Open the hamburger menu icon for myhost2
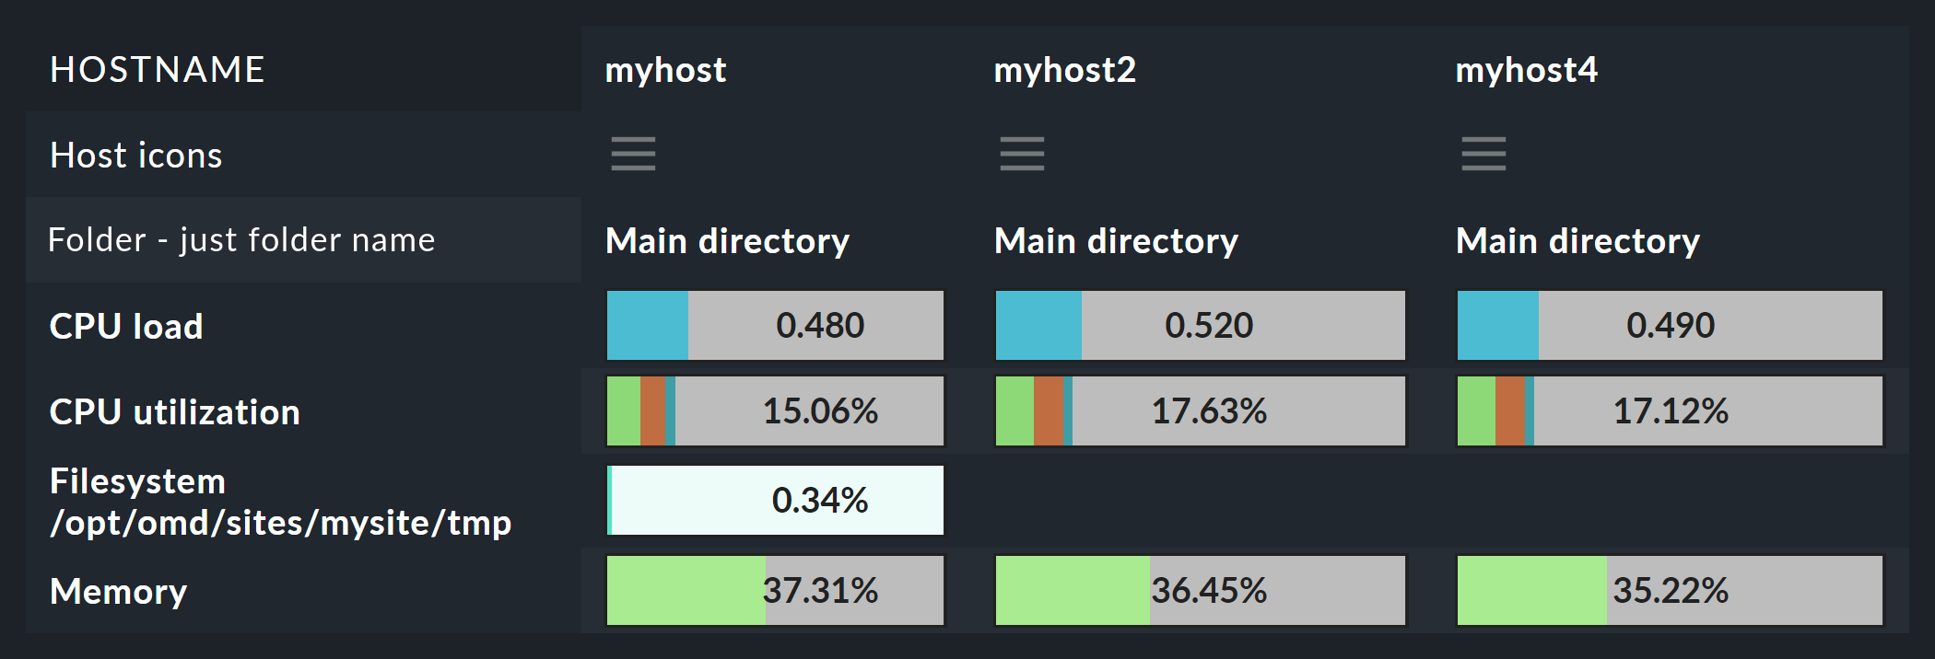The image size is (1935, 659). (x=1022, y=154)
